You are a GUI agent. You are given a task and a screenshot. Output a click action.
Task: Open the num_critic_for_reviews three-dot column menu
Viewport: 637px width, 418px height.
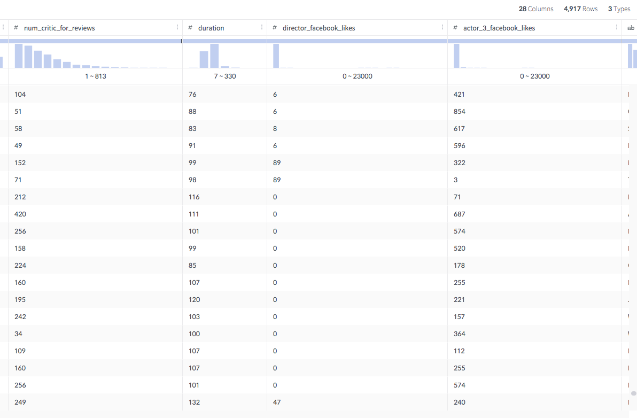click(x=177, y=27)
